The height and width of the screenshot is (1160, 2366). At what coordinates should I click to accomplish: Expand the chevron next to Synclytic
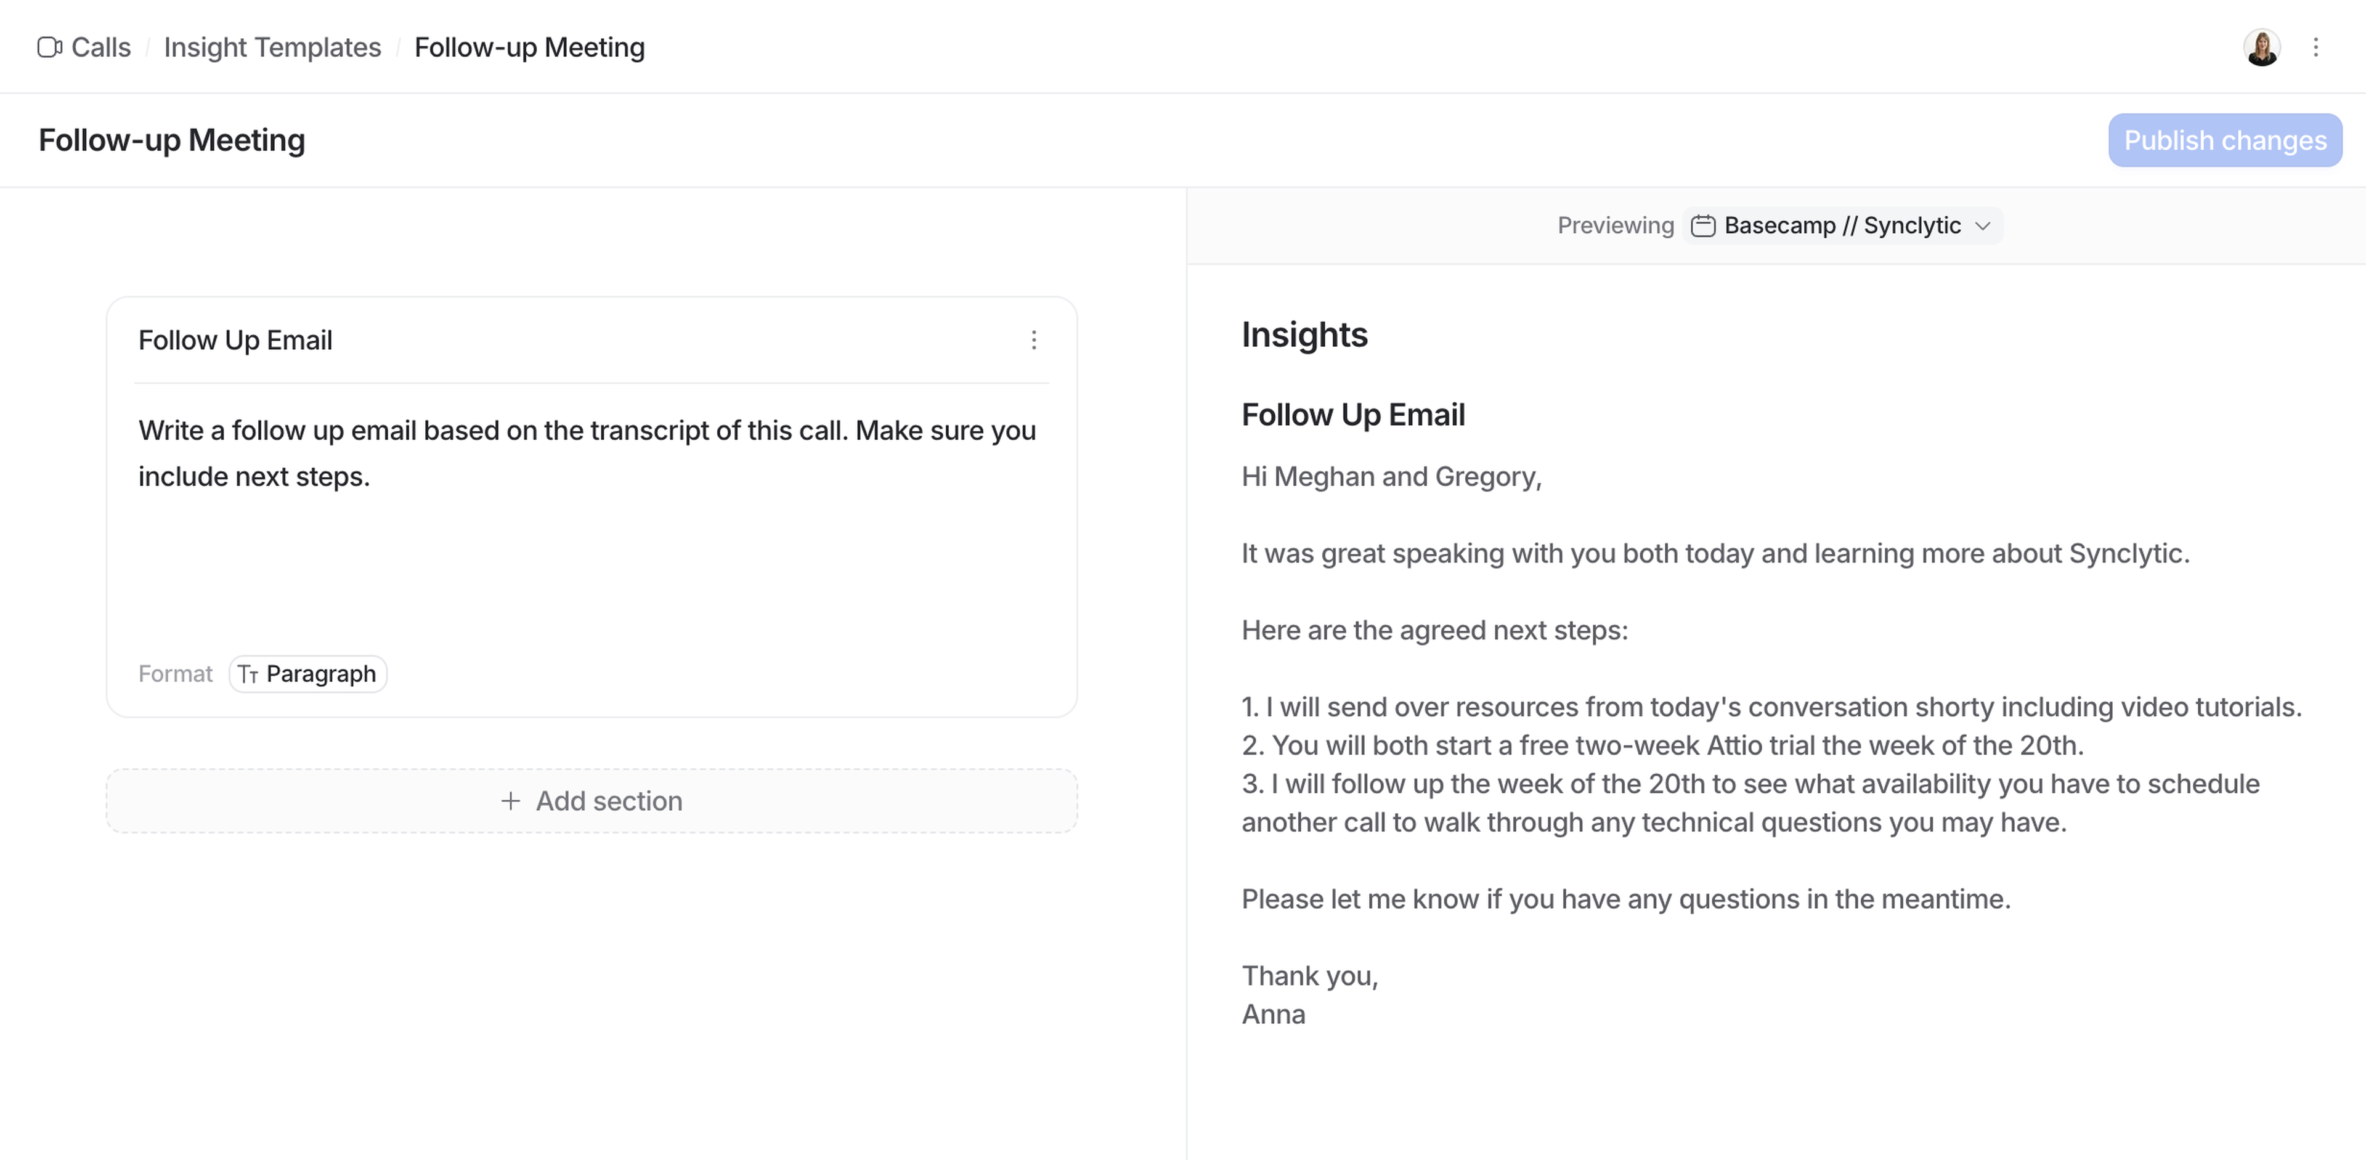pos(1982,226)
